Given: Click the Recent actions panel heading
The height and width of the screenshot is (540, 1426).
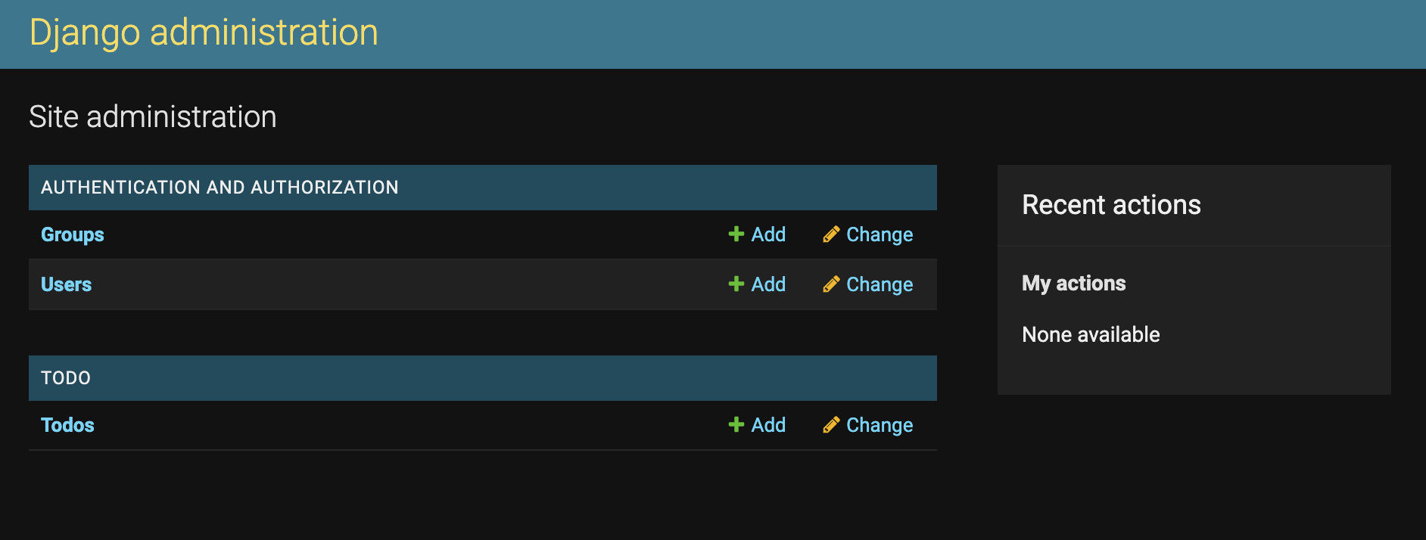Looking at the screenshot, I should (1111, 205).
